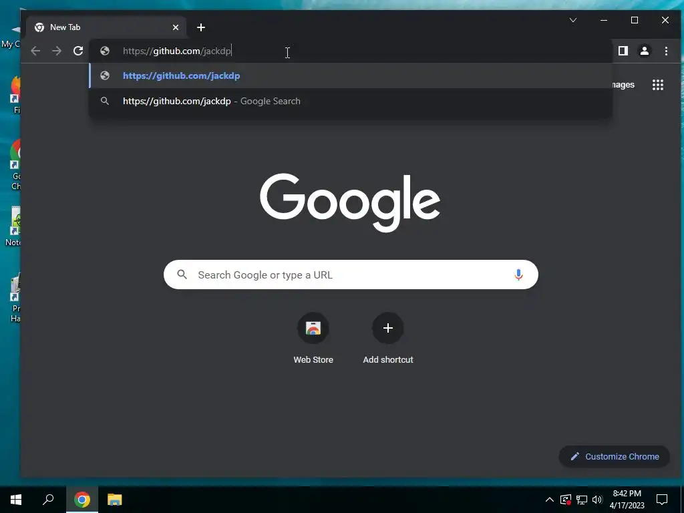Maximize the Chrome window
Viewport: 684px width, 513px height.
[635, 20]
